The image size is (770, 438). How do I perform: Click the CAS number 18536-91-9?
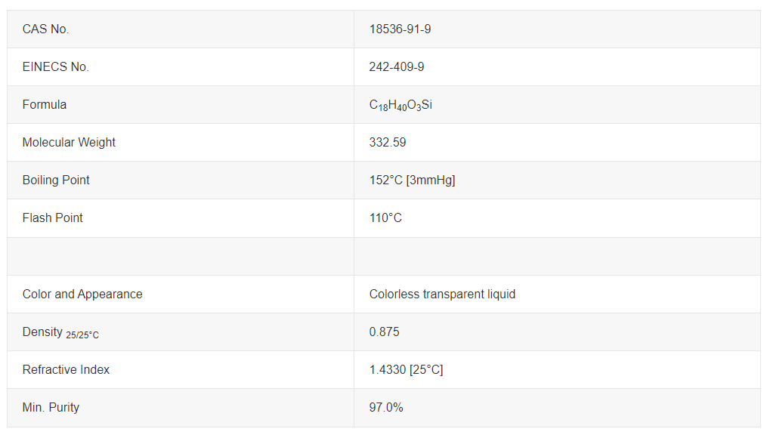(400, 29)
